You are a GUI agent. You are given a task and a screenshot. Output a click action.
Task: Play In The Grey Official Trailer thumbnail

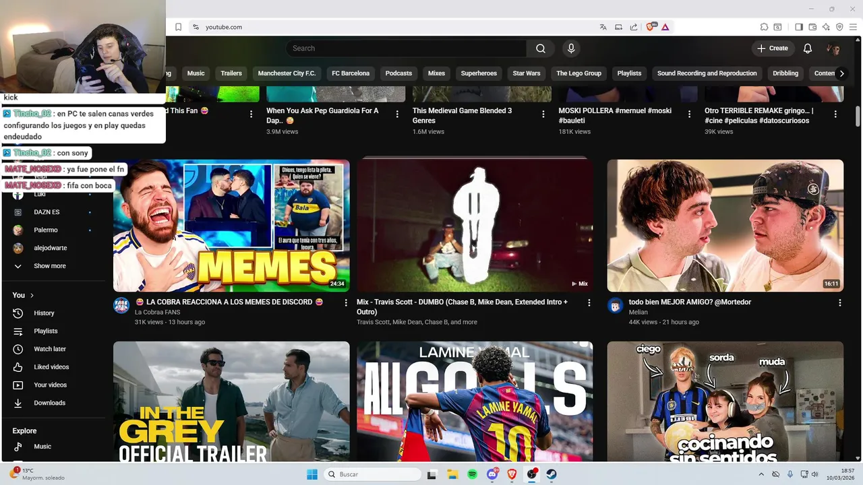tap(231, 401)
